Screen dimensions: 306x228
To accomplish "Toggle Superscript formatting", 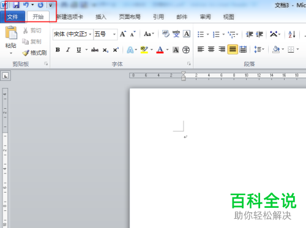I will click(116, 50).
